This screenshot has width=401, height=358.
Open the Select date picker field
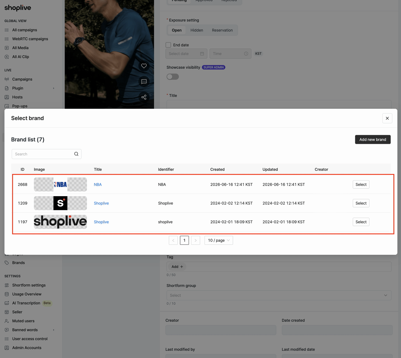[186, 54]
